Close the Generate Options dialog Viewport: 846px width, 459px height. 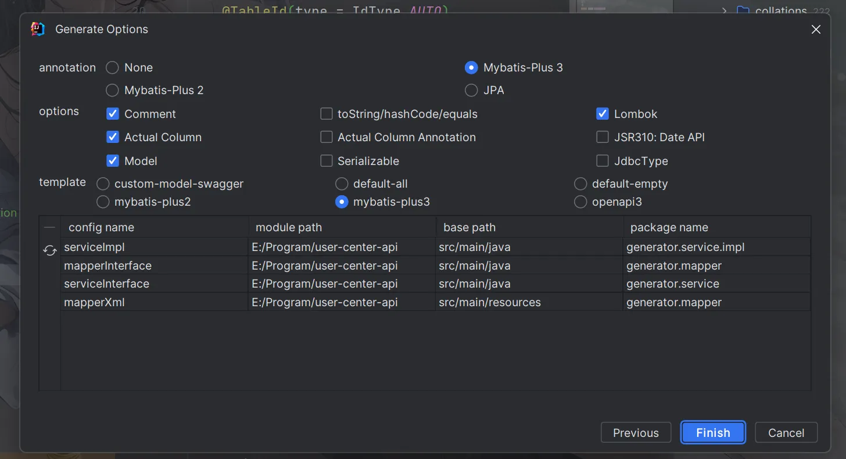(816, 29)
